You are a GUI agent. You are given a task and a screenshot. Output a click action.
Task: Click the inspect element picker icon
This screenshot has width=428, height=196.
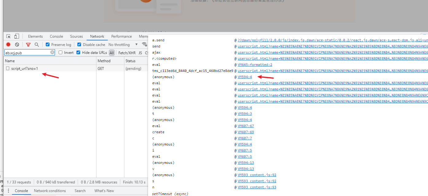click(9, 36)
